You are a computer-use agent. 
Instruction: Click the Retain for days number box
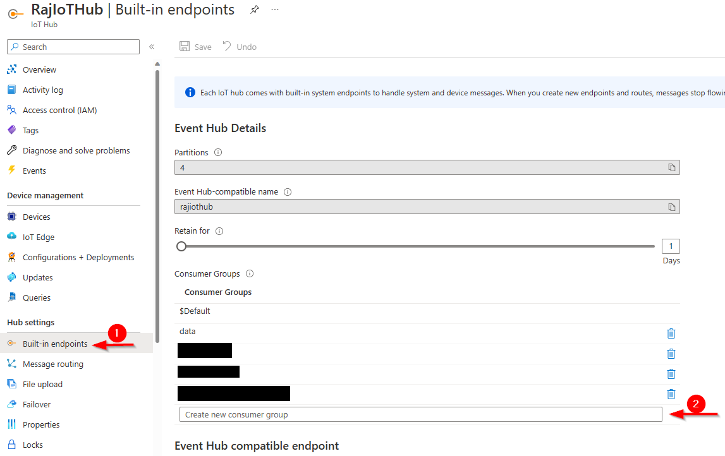[671, 246]
